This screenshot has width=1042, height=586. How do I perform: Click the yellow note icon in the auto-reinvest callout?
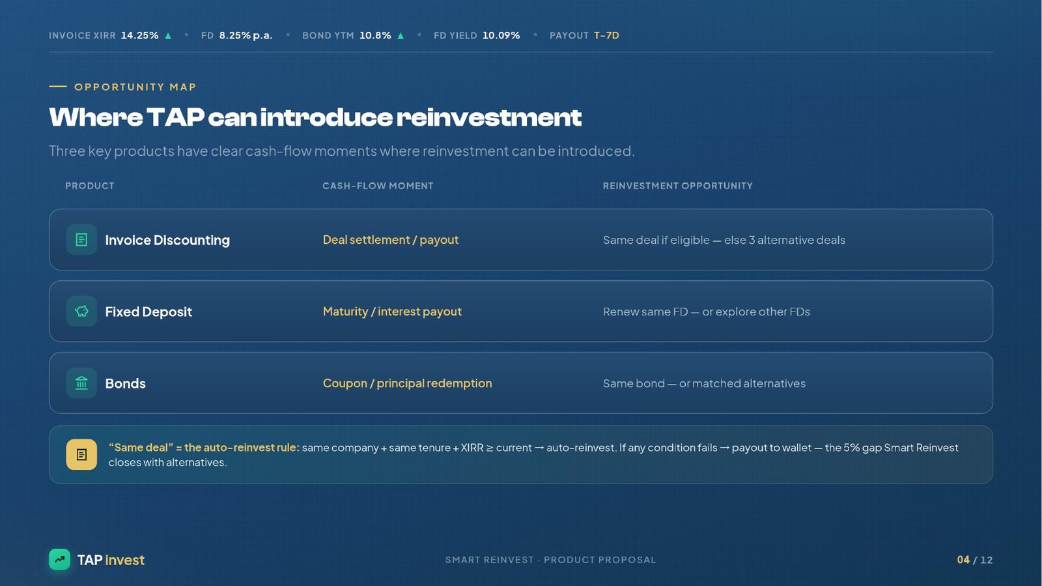click(x=81, y=454)
